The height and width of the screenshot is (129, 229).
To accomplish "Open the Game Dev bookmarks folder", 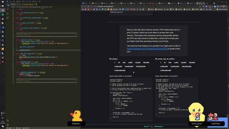I will (187, 9).
